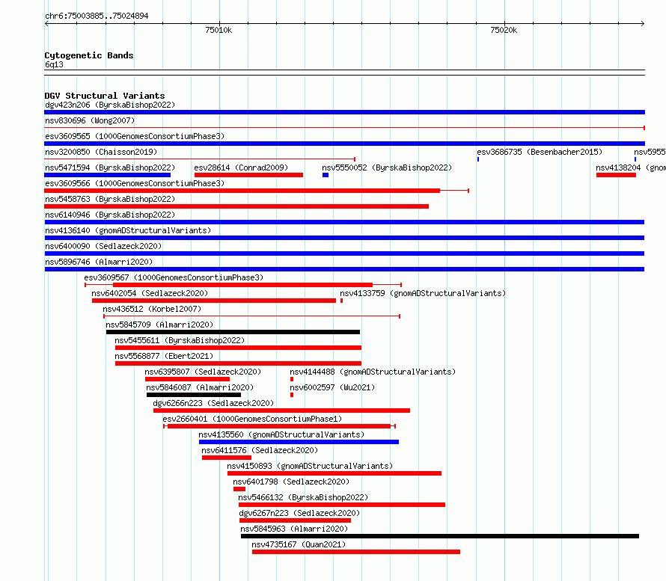Select nsv6401798 (Sedlazeck2020) label
The height and width of the screenshot is (581, 666).
[291, 482]
